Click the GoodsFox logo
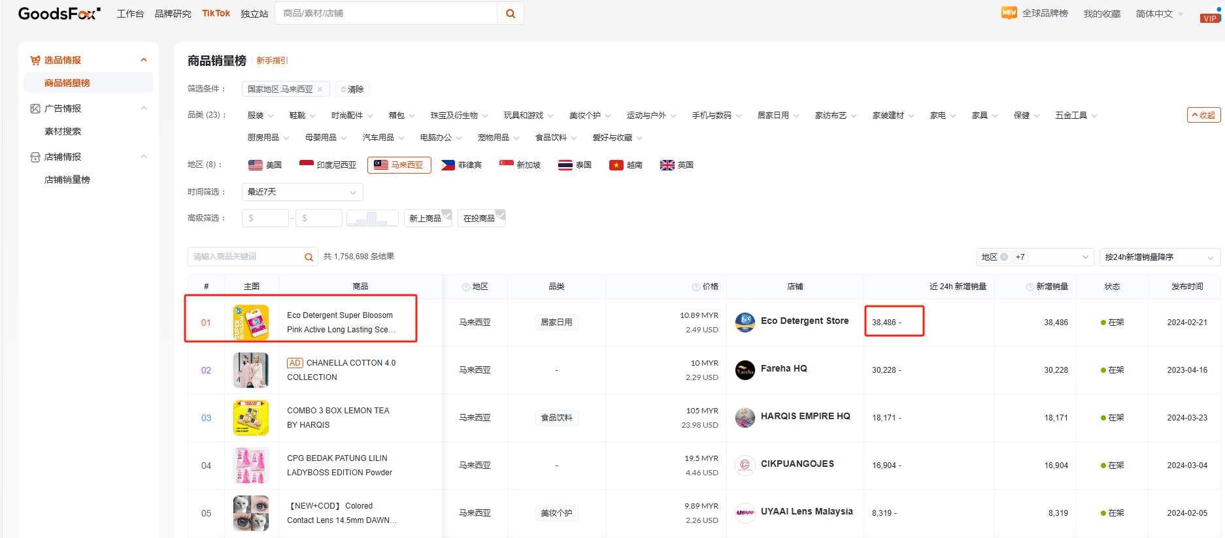Screen dimensions: 1225x538 coord(59,13)
